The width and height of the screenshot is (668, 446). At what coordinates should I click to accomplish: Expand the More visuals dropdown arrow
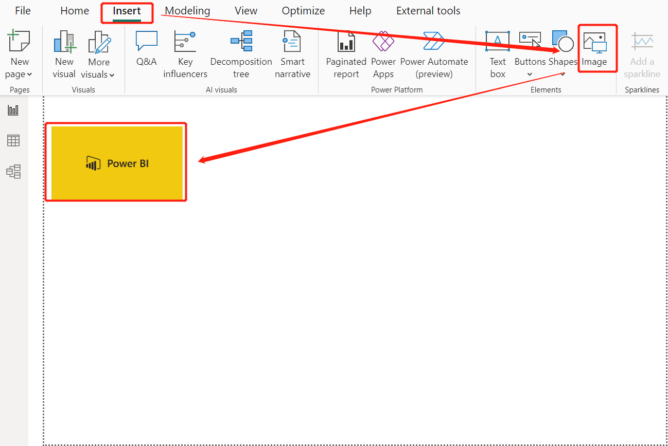112,75
